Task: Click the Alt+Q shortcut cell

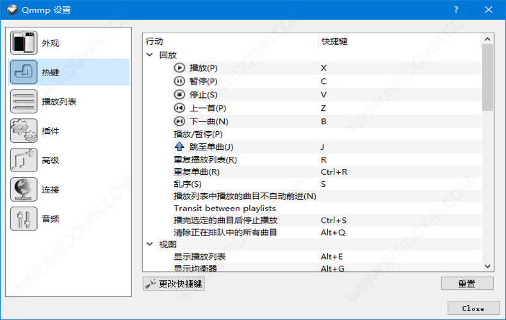Action: (x=332, y=232)
